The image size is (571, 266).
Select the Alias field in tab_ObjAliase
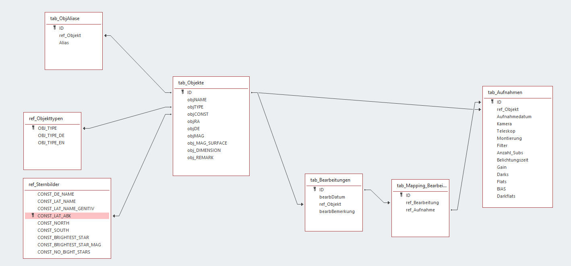pos(64,43)
